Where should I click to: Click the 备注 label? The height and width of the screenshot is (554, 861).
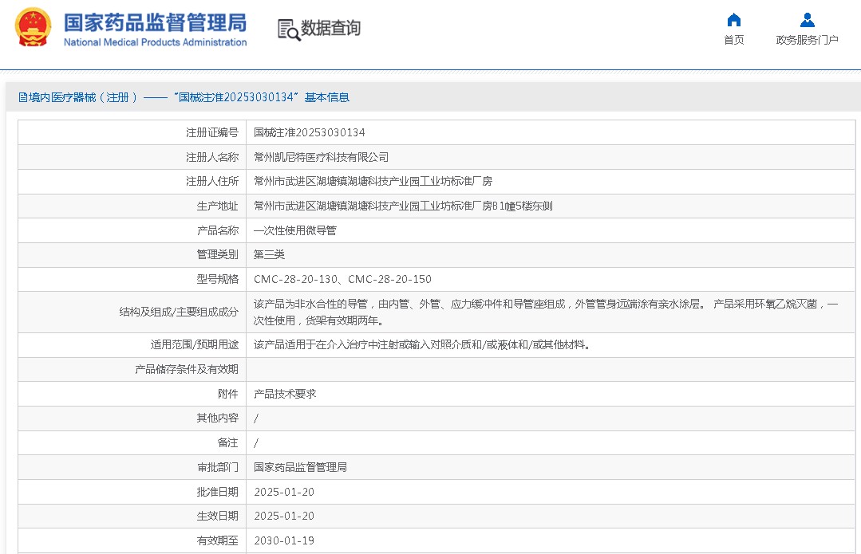tap(228, 442)
